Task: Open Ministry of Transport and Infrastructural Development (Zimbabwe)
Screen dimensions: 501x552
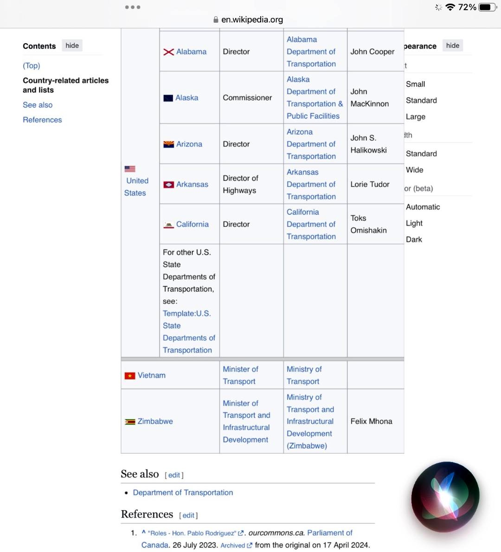Action: coord(310,421)
